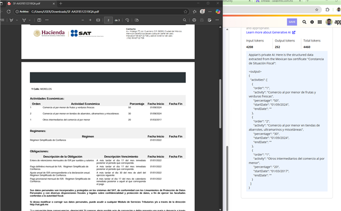This screenshot has width=341, height=211.
Task: Open Chrome extensions puzzle icon
Action: coord(327,10)
